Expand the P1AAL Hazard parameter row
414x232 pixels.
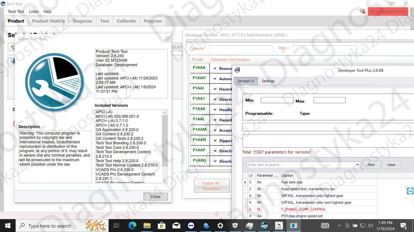(215, 120)
